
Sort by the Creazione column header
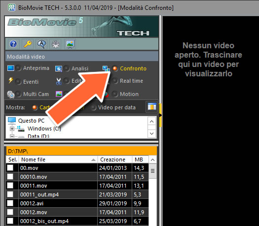pyautogui.click(x=115, y=160)
